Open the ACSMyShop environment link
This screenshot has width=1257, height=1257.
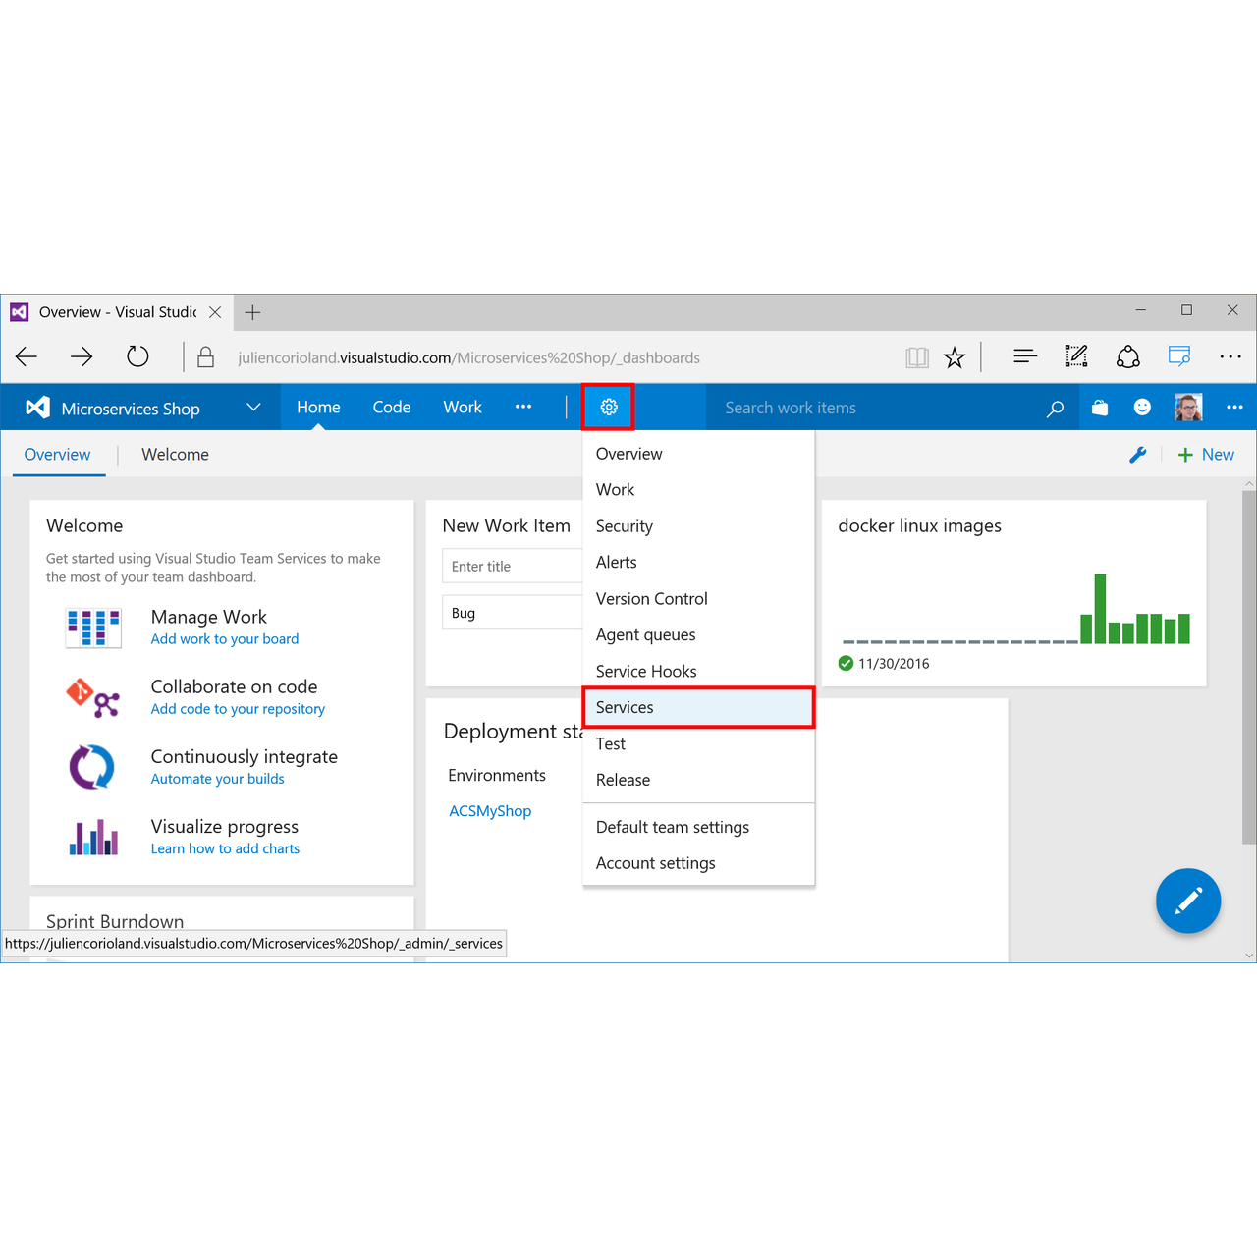click(x=490, y=811)
